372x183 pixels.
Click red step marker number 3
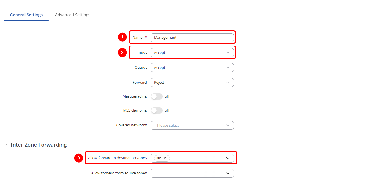pyautogui.click(x=78, y=158)
